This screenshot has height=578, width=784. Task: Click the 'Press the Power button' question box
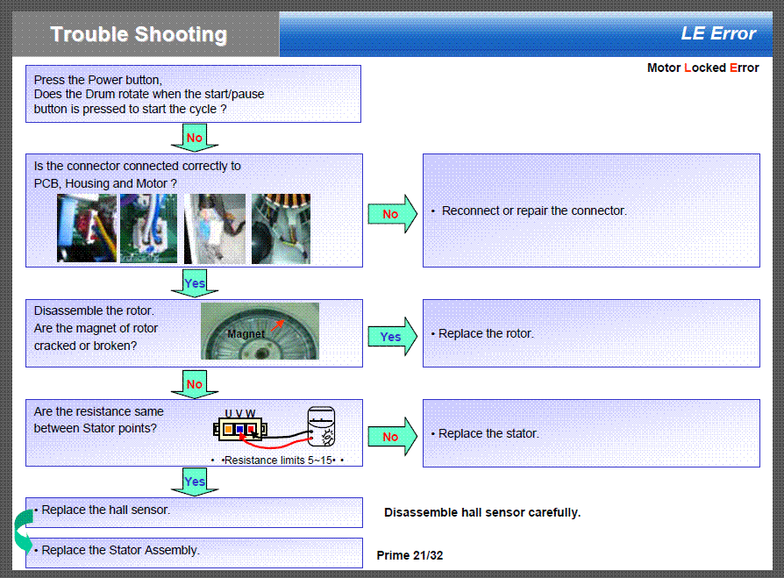[x=194, y=94]
